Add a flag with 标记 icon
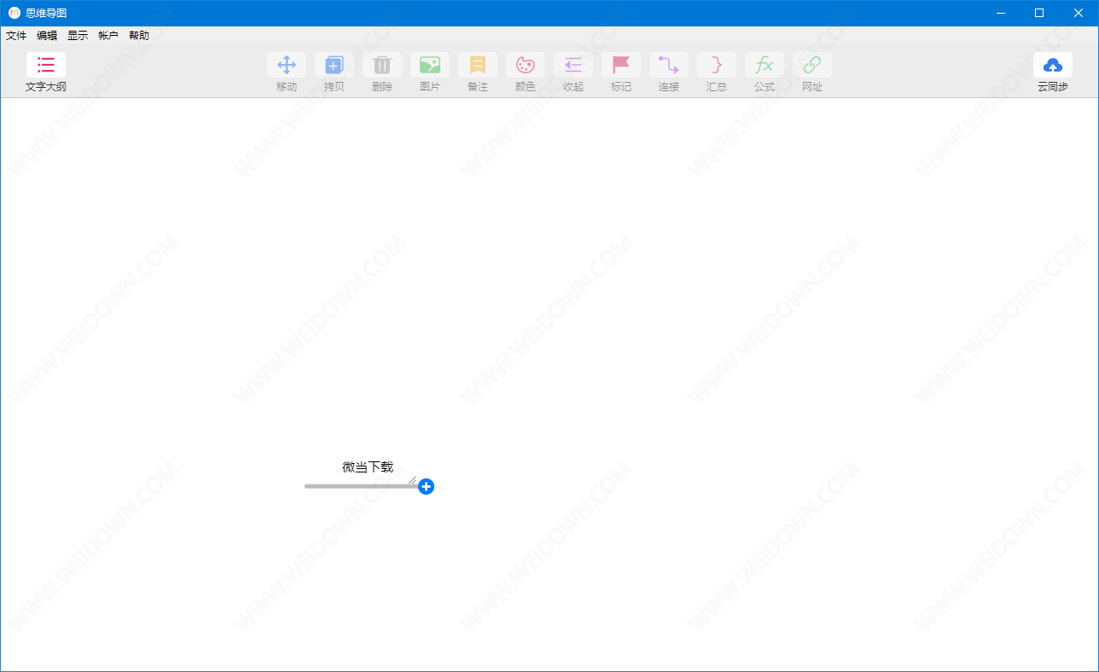This screenshot has height=672, width=1099. tap(621, 66)
